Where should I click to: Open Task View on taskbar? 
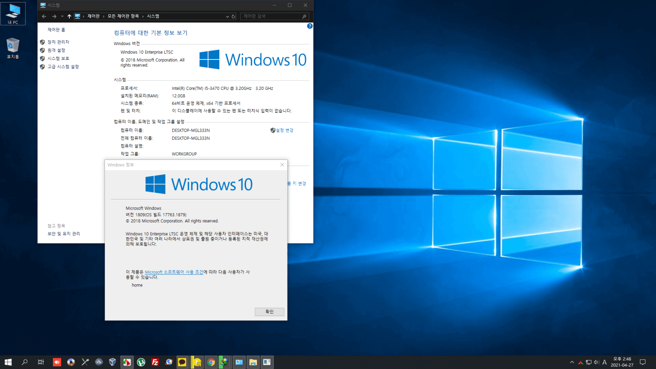point(41,362)
